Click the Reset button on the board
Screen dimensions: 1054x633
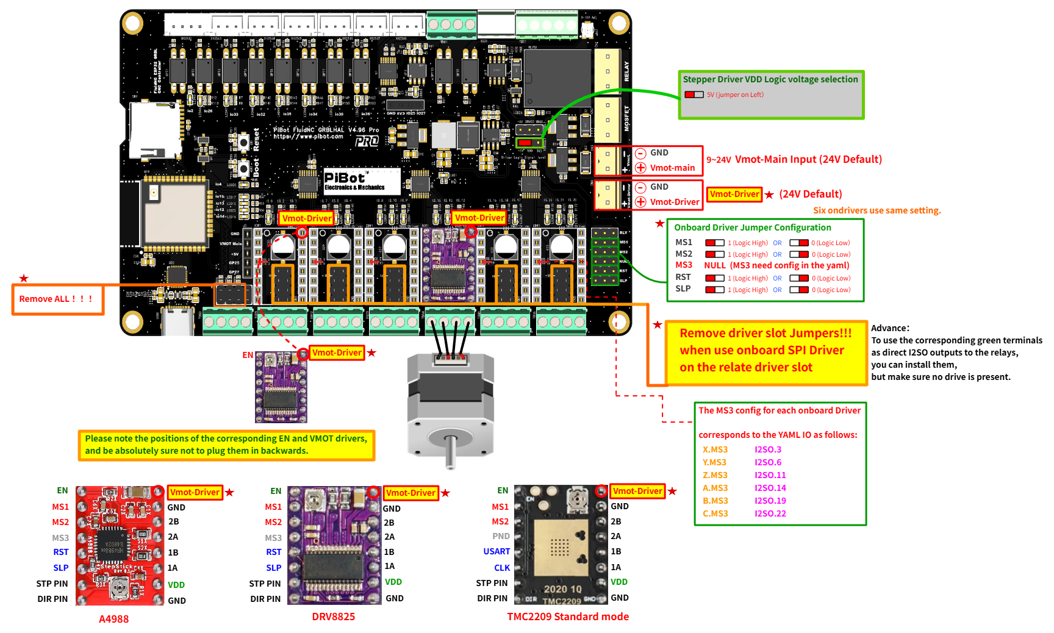(243, 142)
